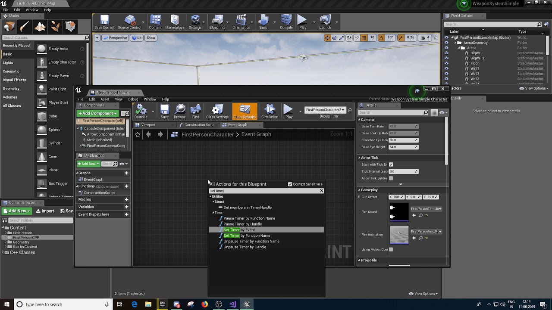The image size is (552, 310).
Task: Toggle Using Motion Controllers checkbox
Action: 391,249
